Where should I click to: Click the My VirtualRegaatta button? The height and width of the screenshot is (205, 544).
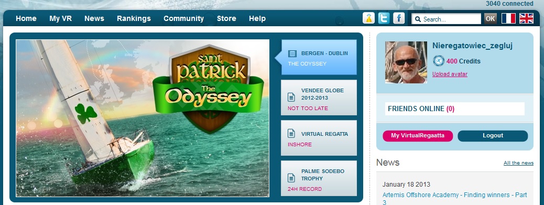tap(417, 136)
